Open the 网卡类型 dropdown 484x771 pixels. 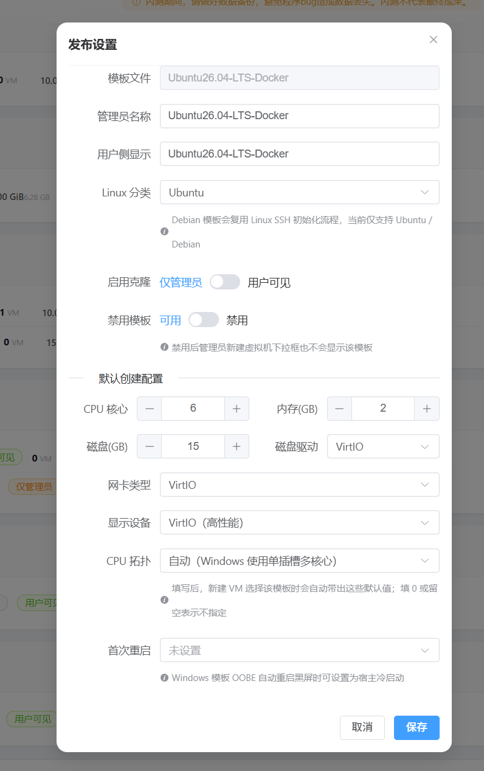[300, 485]
